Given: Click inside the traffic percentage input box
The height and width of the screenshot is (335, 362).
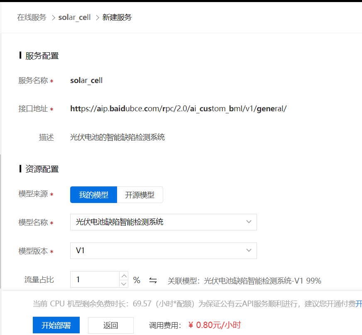Looking at the screenshot, I should tap(93, 279).
